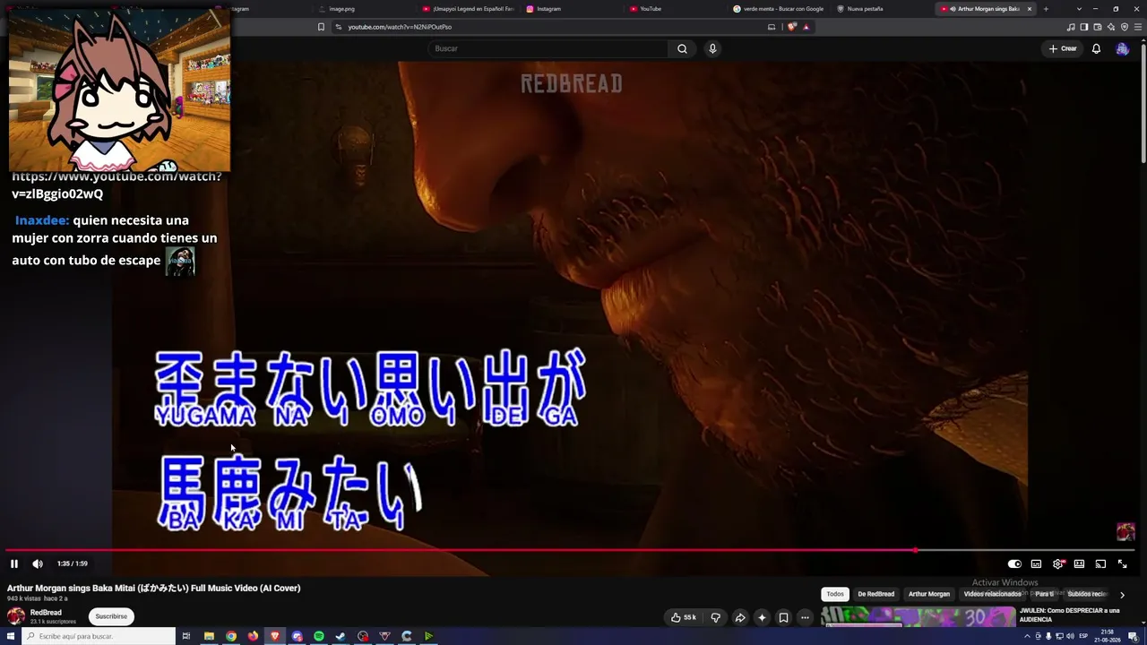Select the Todos filter chip
The image size is (1147, 645).
[835, 594]
